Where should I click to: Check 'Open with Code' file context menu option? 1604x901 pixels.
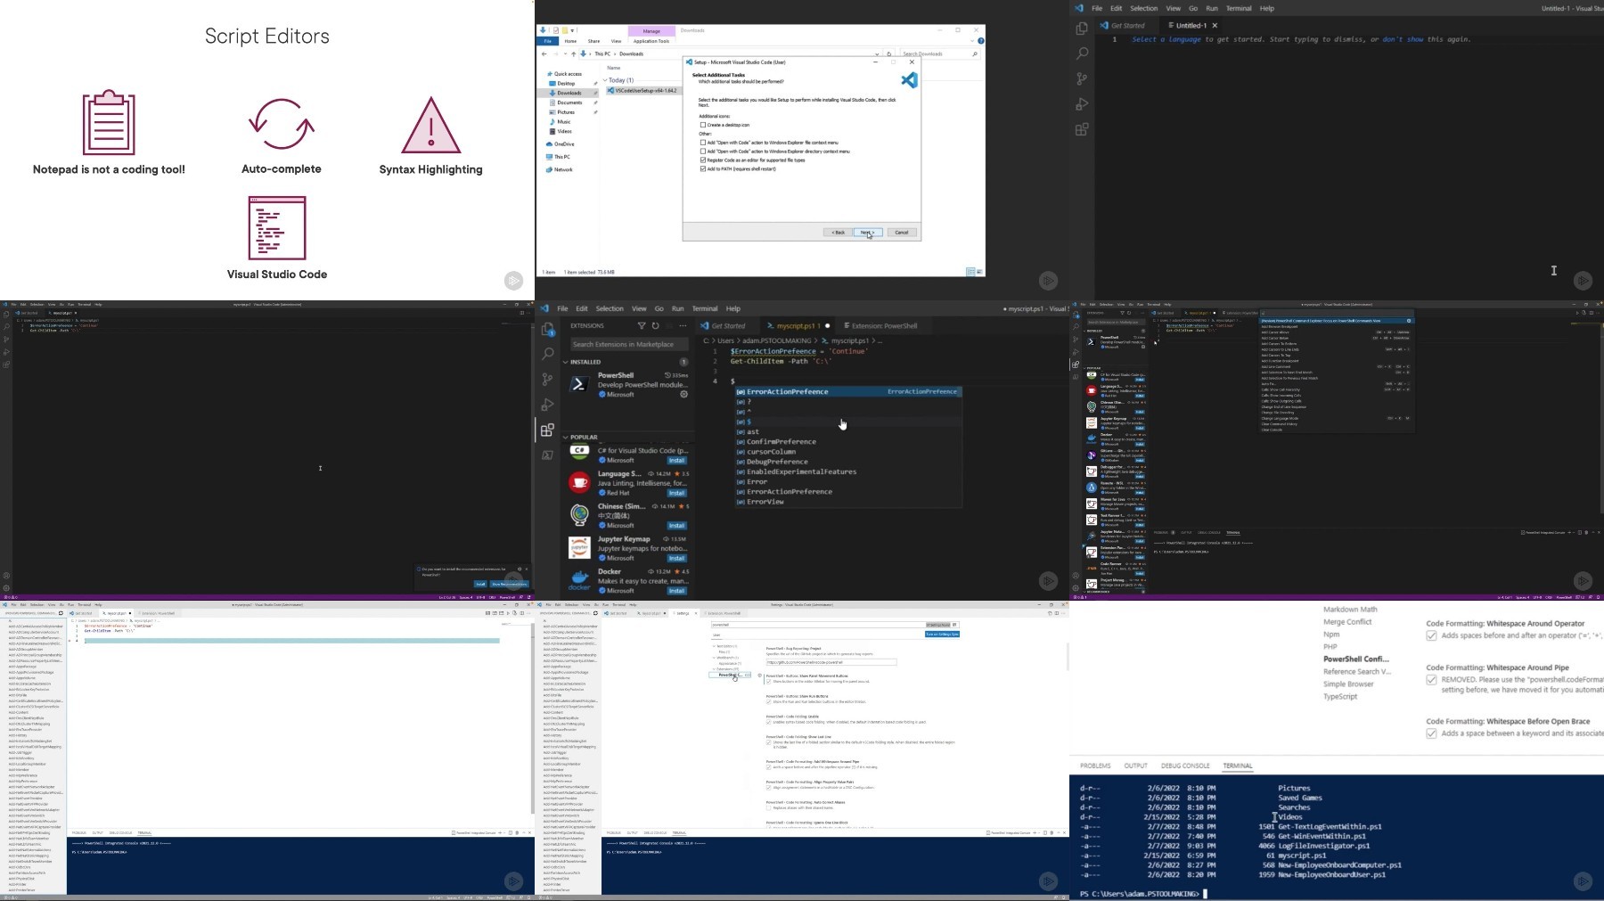point(703,143)
